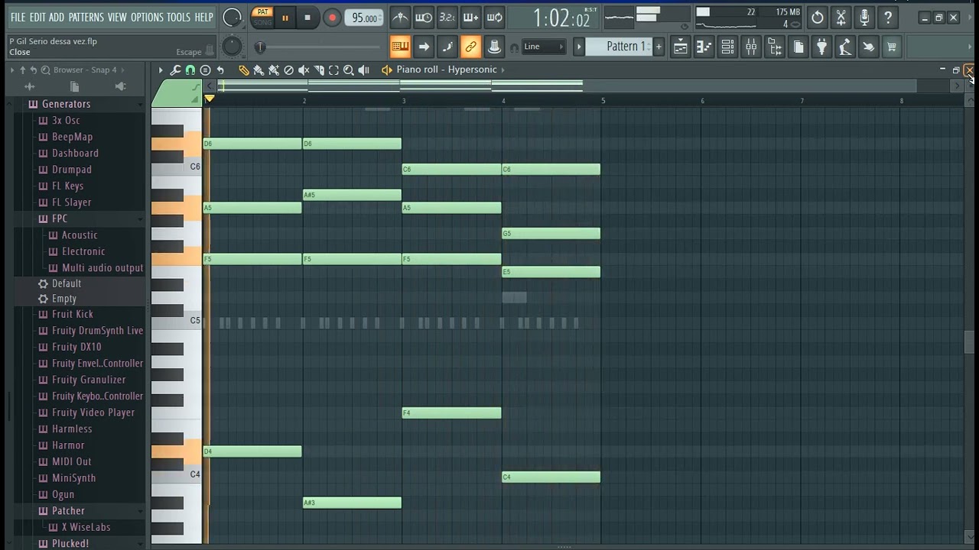Screen dimensions: 979x550
Task: Click the main volume knob
Action: [232, 17]
